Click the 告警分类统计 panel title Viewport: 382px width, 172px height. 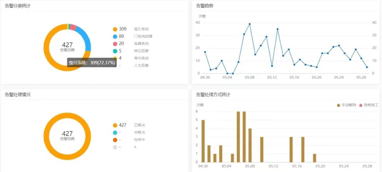click(18, 6)
